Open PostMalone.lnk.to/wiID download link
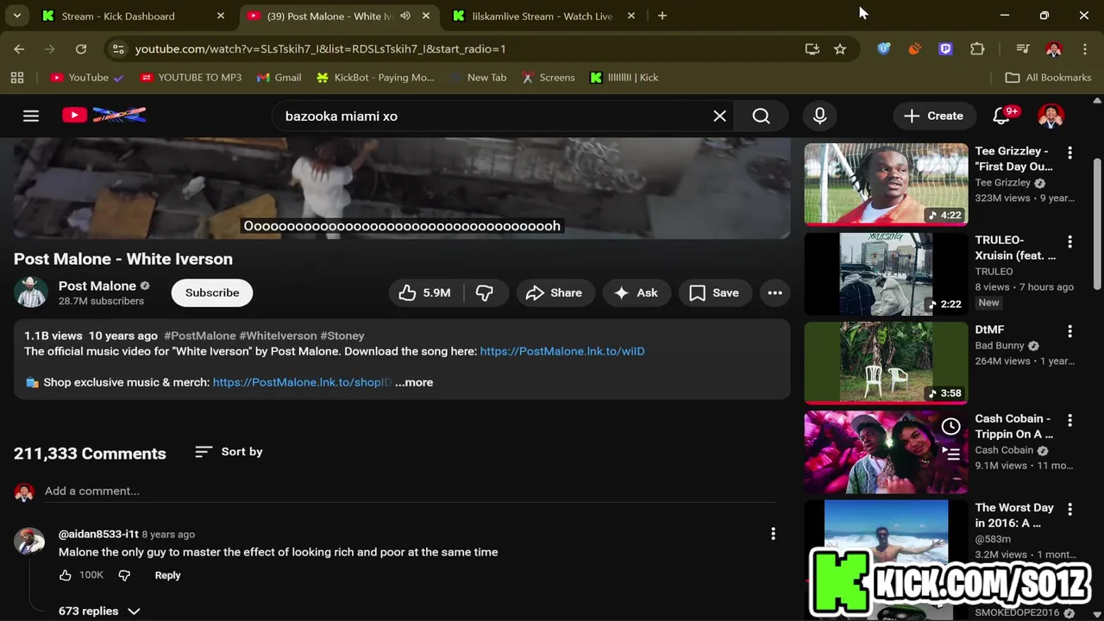Viewport: 1104px width, 621px height. click(562, 351)
